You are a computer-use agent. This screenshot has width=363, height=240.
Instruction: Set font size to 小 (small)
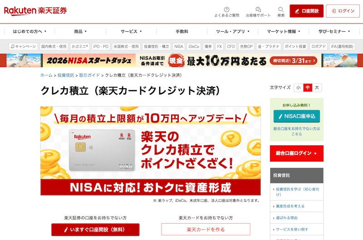coord(298,87)
